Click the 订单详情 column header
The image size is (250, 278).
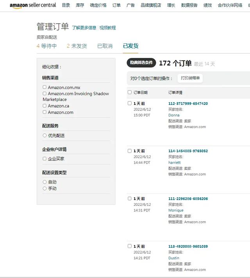pos(175,92)
